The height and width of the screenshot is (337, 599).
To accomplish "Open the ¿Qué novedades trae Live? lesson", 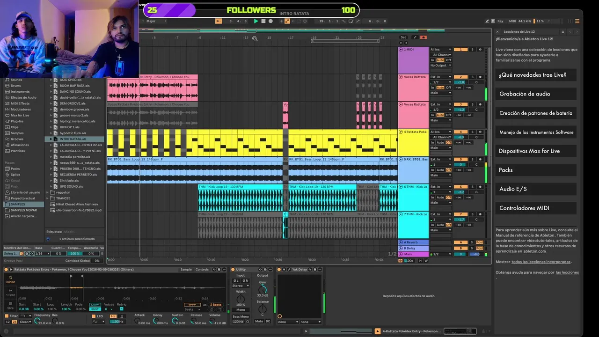I will 536,75.
